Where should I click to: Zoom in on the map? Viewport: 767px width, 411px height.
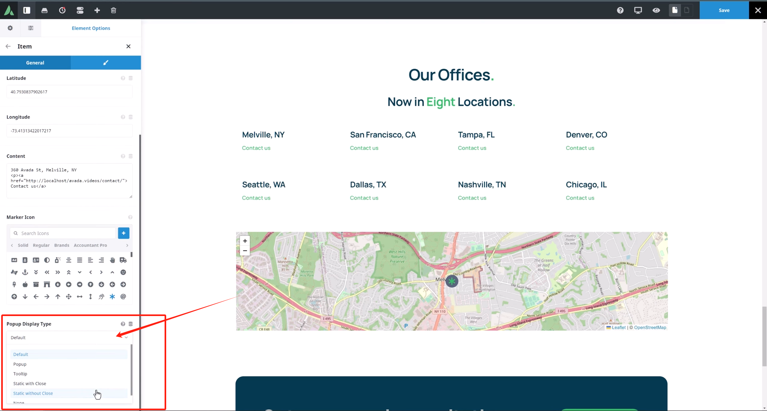245,241
